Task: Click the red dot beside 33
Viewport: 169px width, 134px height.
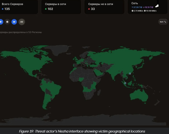Action: [x=89, y=9]
